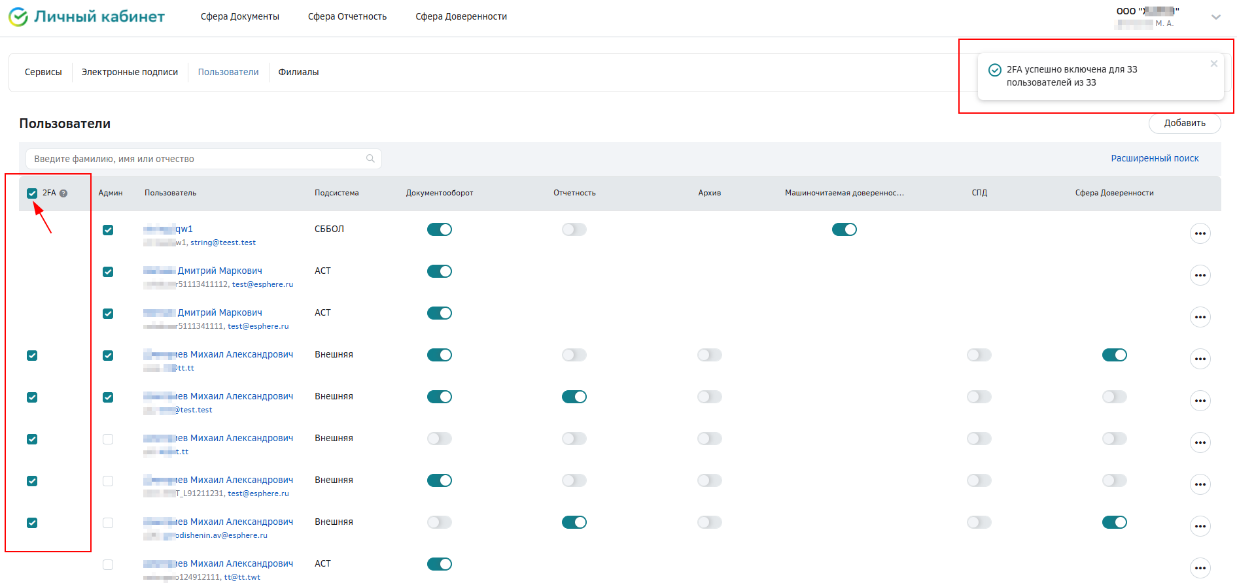Enable Документооборот toggle for odishenin.av@esphere.ru user
Image resolution: width=1237 pixels, height=583 pixels.
(x=440, y=522)
